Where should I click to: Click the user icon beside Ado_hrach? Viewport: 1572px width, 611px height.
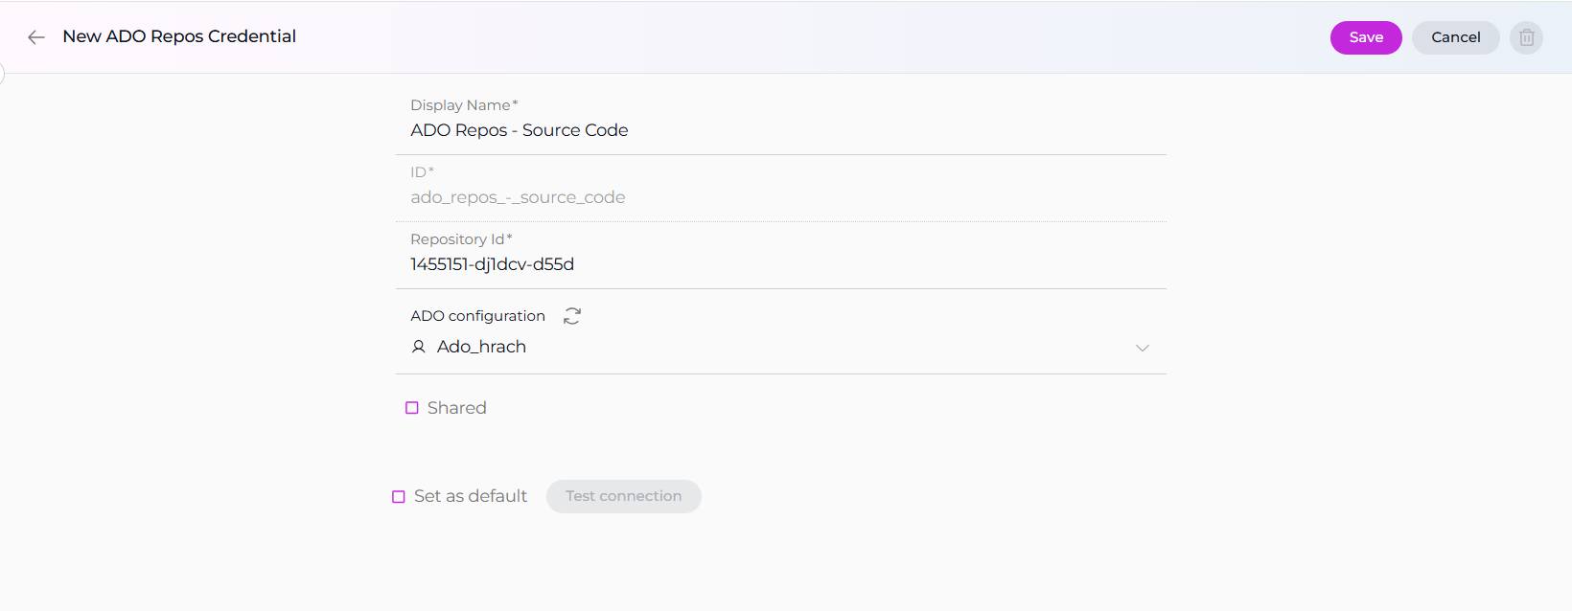pos(419,347)
